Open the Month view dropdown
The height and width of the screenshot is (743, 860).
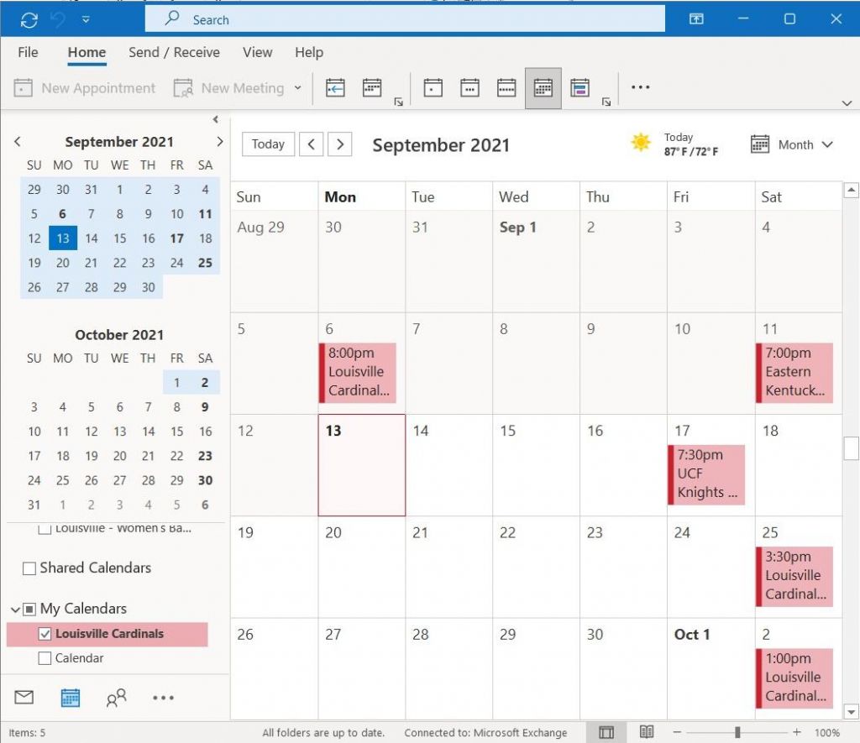(x=792, y=144)
